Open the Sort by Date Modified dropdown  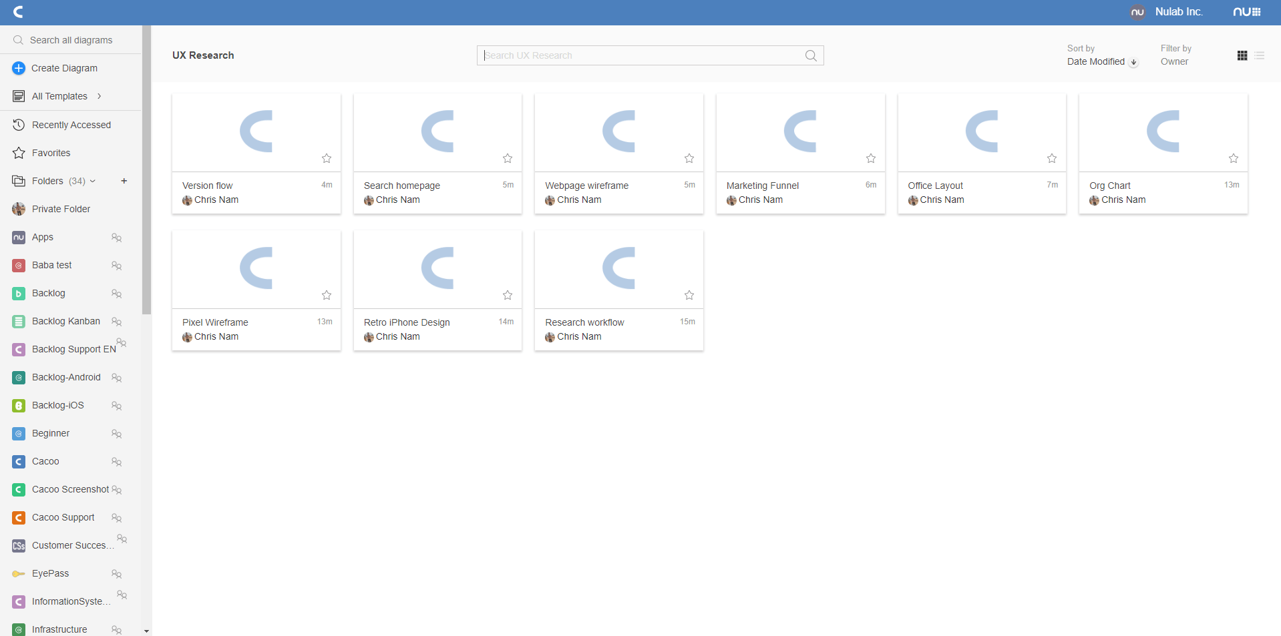pos(1102,61)
